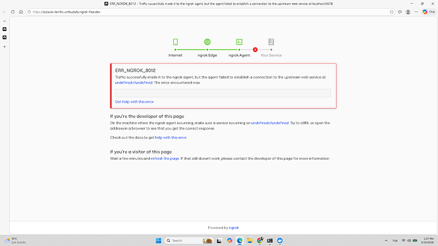This screenshot has height=246, width=438.
Task: Click the 'ngrok Edge' diagram label
Action: click(208, 55)
